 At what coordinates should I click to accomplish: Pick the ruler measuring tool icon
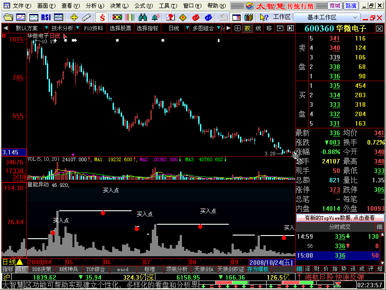(x=86, y=18)
